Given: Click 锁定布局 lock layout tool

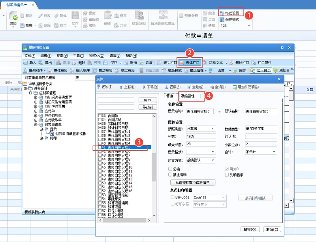Looking at the screenshot, I should [125, 70].
